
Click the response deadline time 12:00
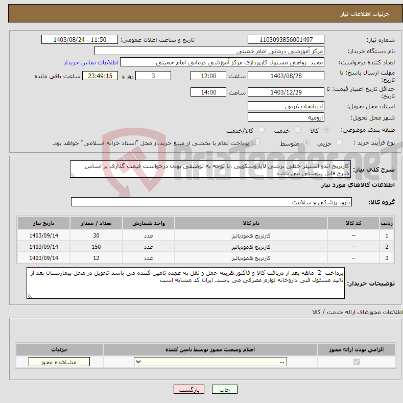click(x=208, y=76)
